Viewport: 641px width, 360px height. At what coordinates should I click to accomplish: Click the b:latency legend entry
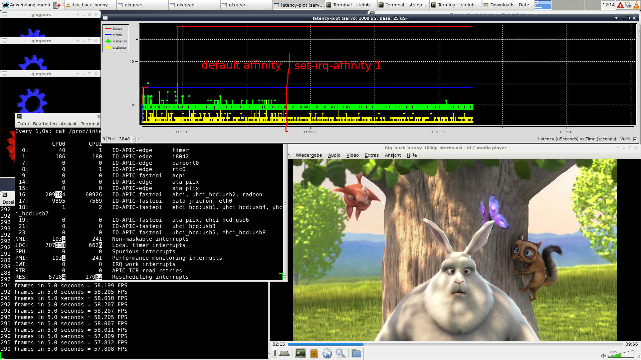click(x=116, y=41)
